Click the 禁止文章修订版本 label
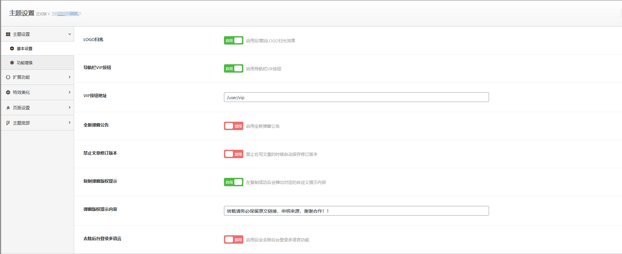The height and width of the screenshot is (254, 622). pos(100,153)
